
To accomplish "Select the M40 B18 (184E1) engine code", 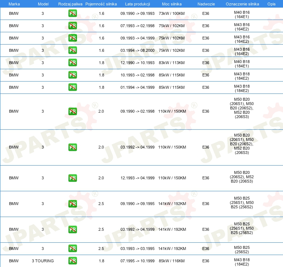I will [x=242, y=64].
